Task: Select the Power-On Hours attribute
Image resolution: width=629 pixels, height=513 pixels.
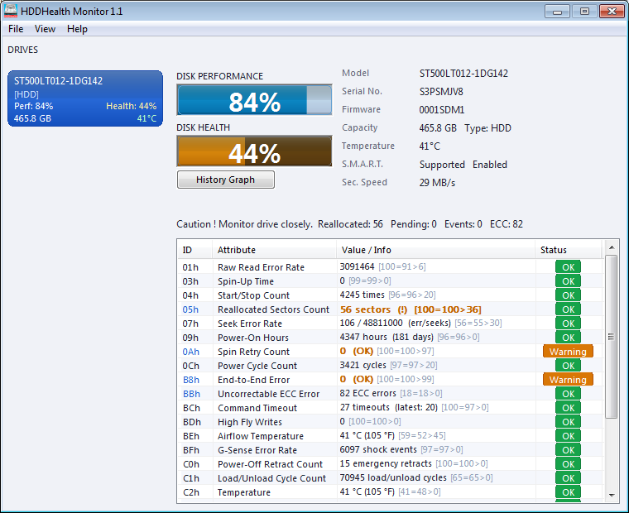Action: pos(252,338)
